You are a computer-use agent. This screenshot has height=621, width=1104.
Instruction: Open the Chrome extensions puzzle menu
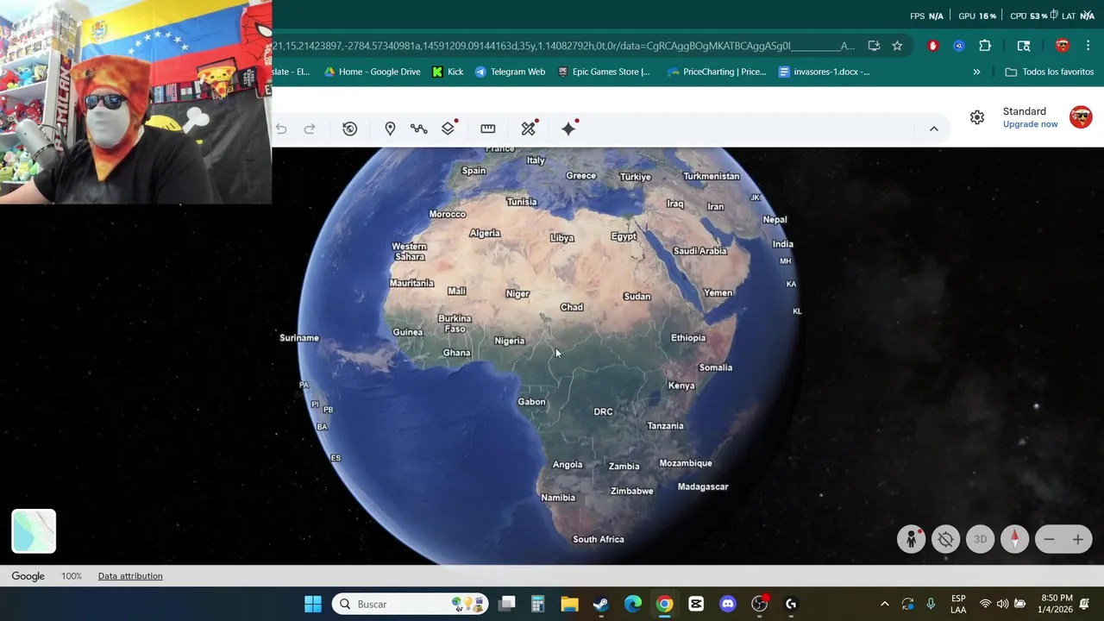pyautogui.click(x=985, y=46)
